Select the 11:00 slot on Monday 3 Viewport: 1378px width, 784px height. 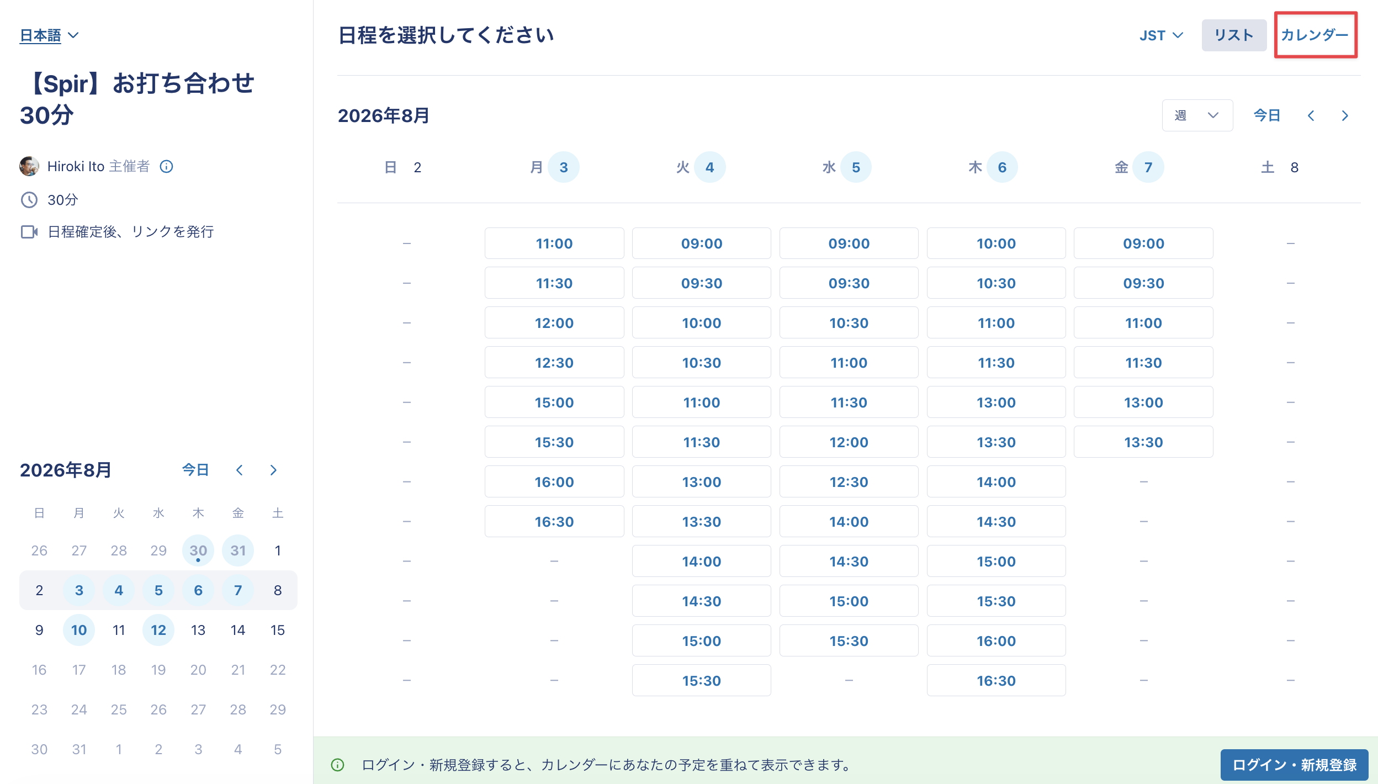[554, 243]
